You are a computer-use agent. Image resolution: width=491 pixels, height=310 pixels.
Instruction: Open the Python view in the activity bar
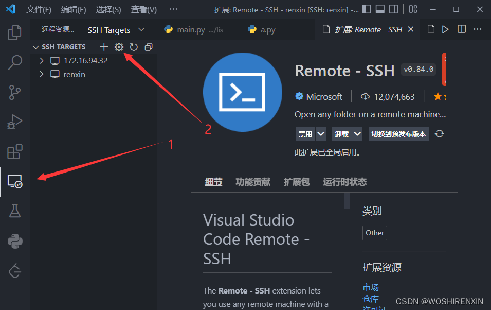coord(15,242)
